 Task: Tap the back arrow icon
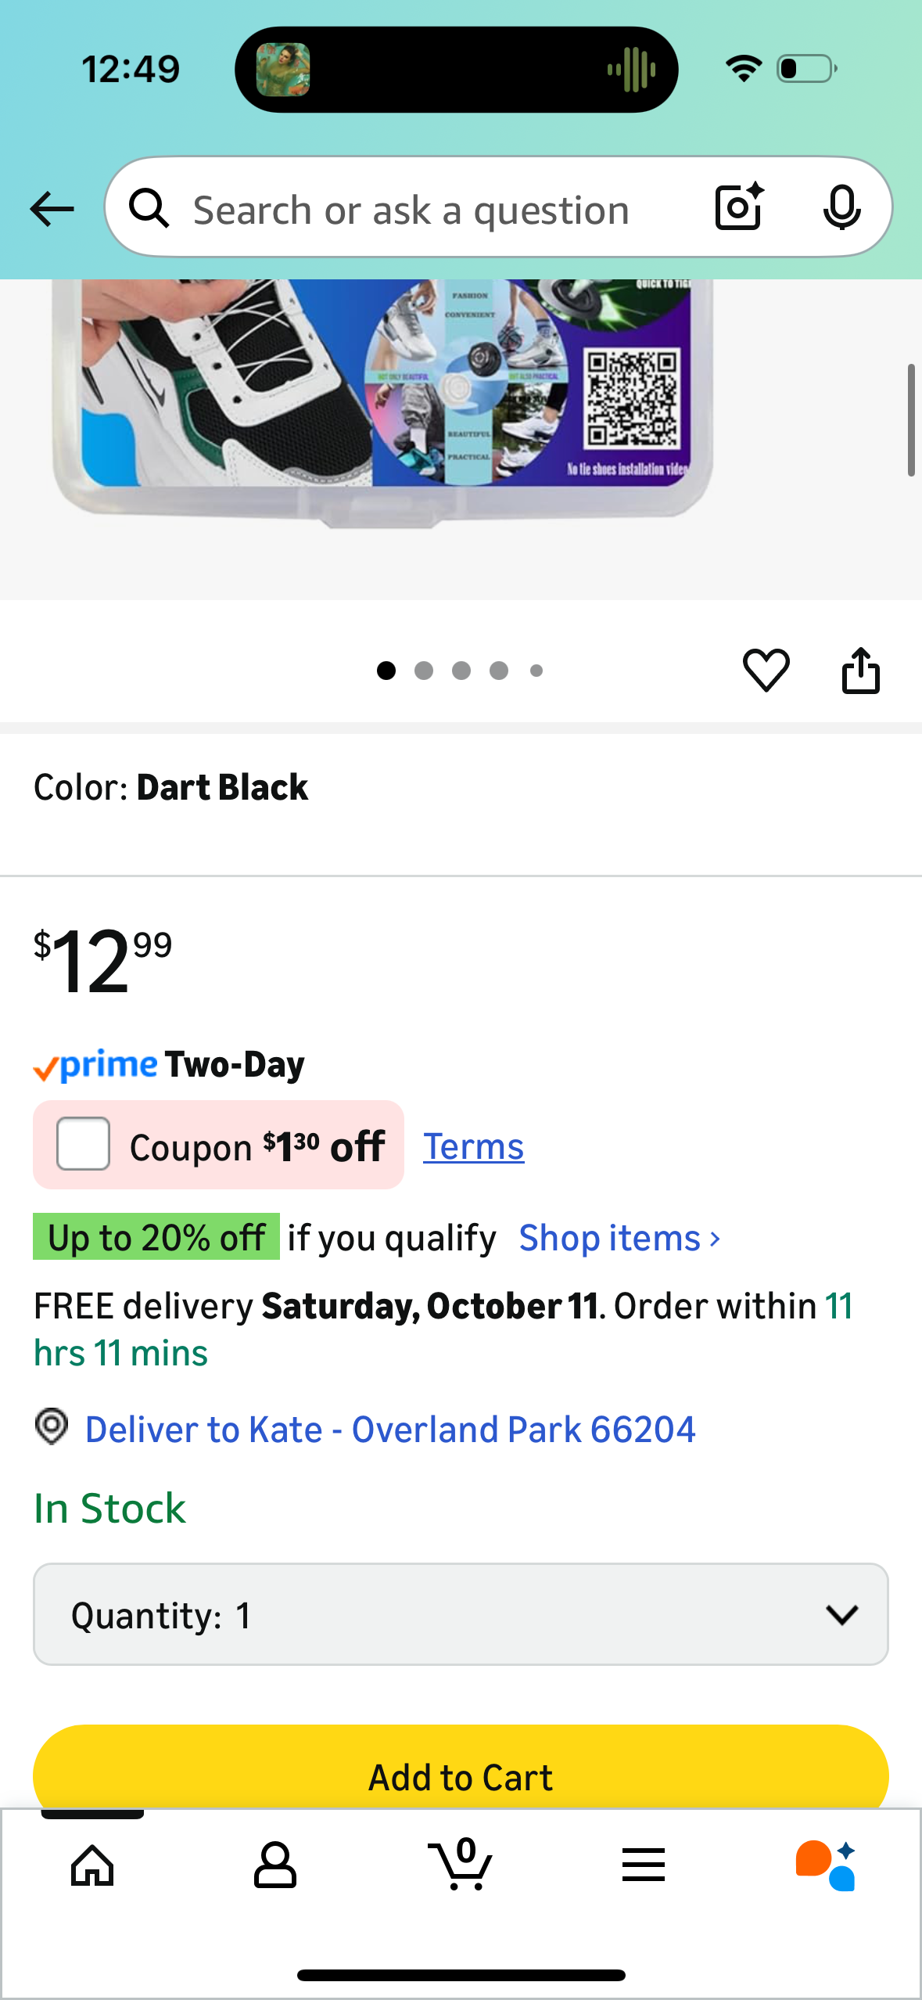(52, 210)
